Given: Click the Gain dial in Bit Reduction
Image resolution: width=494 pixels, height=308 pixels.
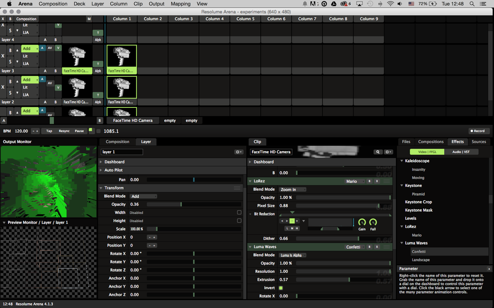Looking at the screenshot, I should coord(362,222).
